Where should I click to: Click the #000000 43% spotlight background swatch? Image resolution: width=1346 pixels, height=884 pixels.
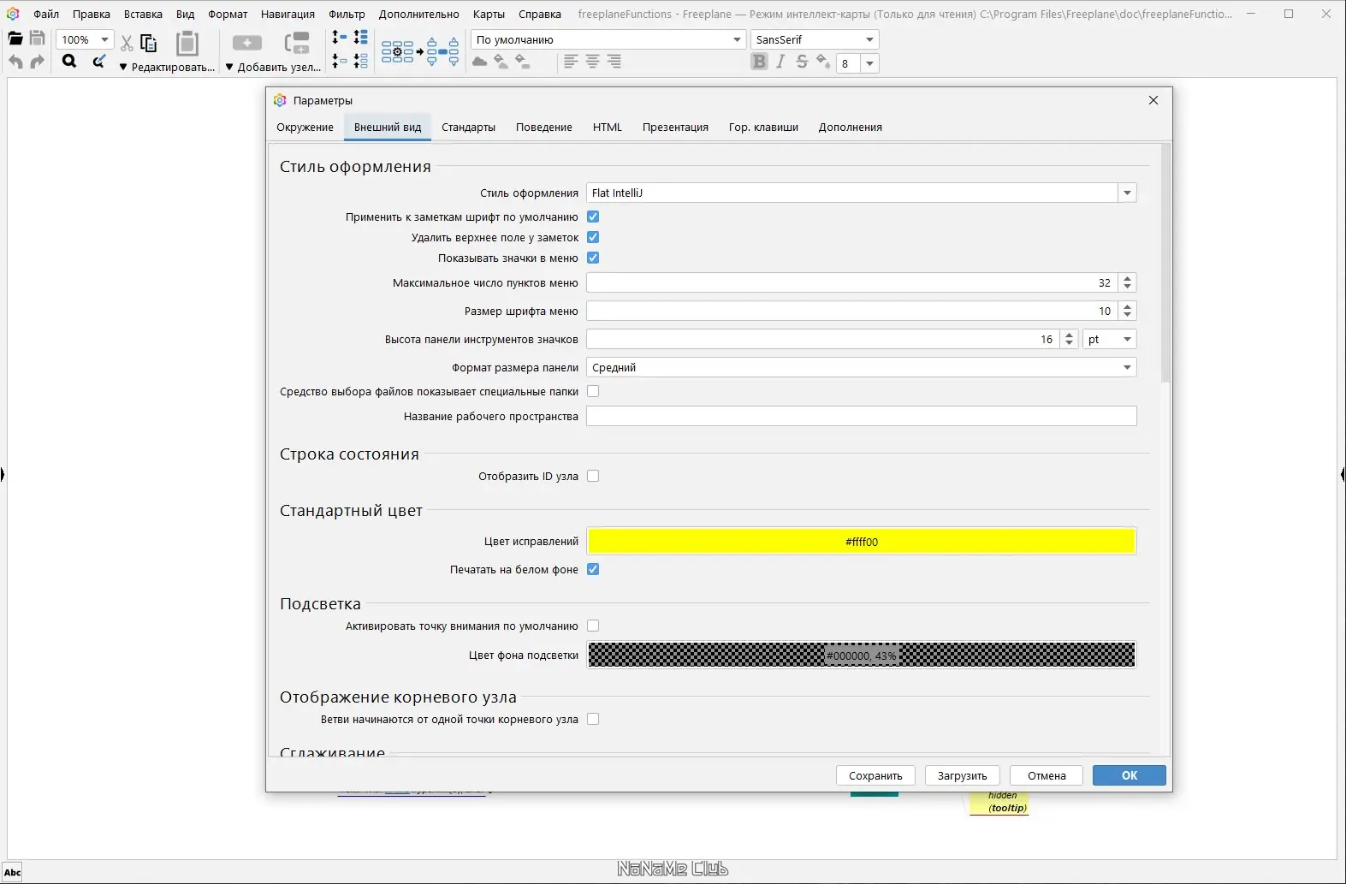pyautogui.click(x=862, y=656)
